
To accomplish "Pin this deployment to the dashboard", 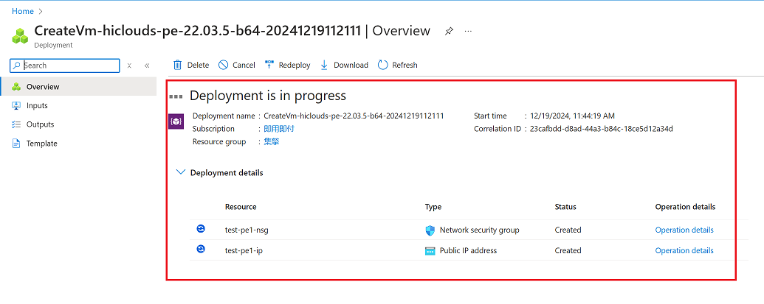I will pos(449,31).
